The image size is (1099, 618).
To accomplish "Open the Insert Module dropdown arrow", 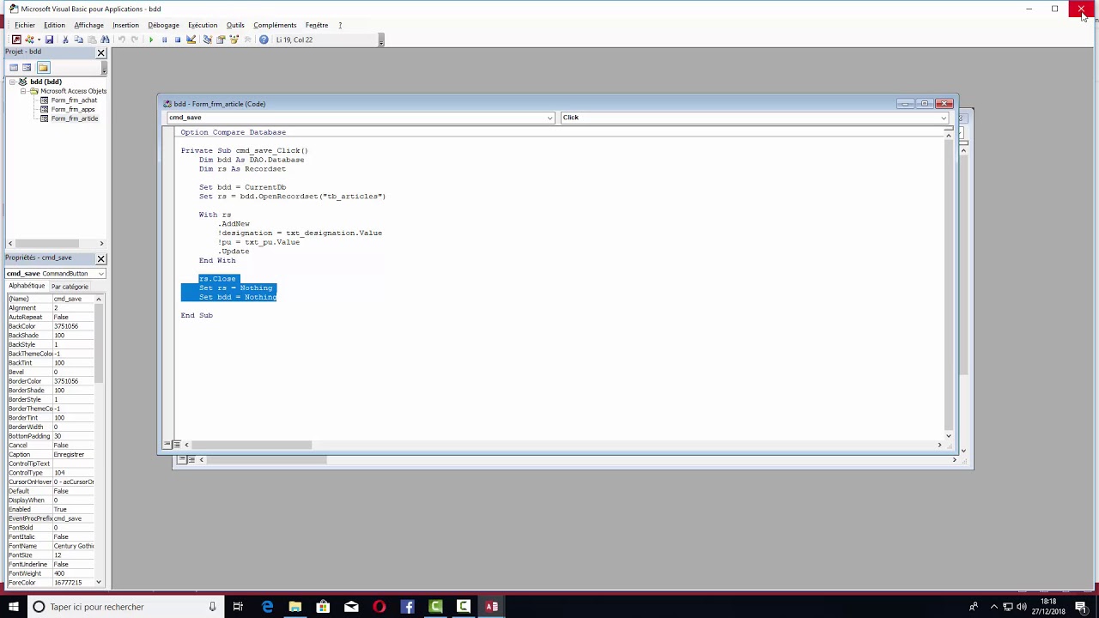I will click(39, 39).
